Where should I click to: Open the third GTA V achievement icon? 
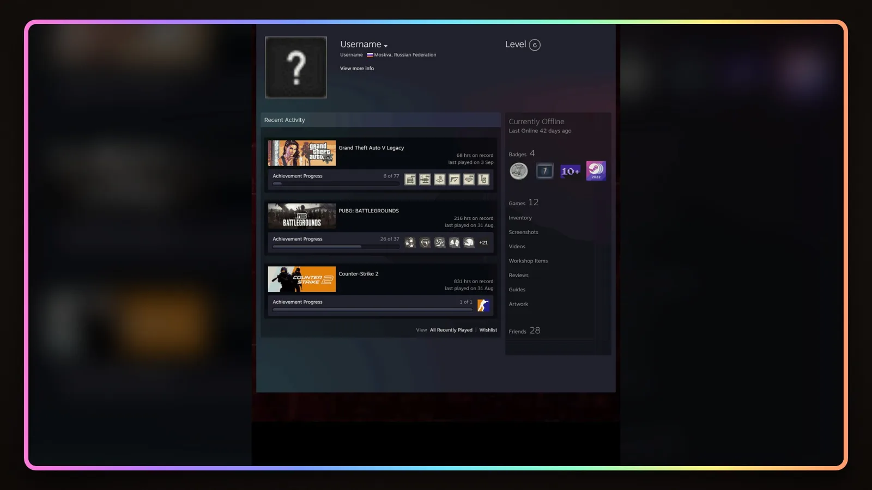point(440,180)
